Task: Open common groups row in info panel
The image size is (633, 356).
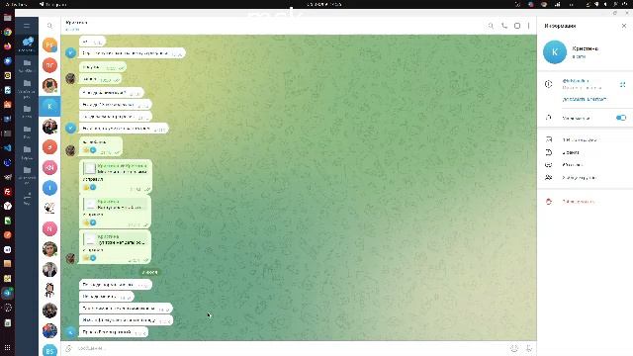Action: point(585,177)
